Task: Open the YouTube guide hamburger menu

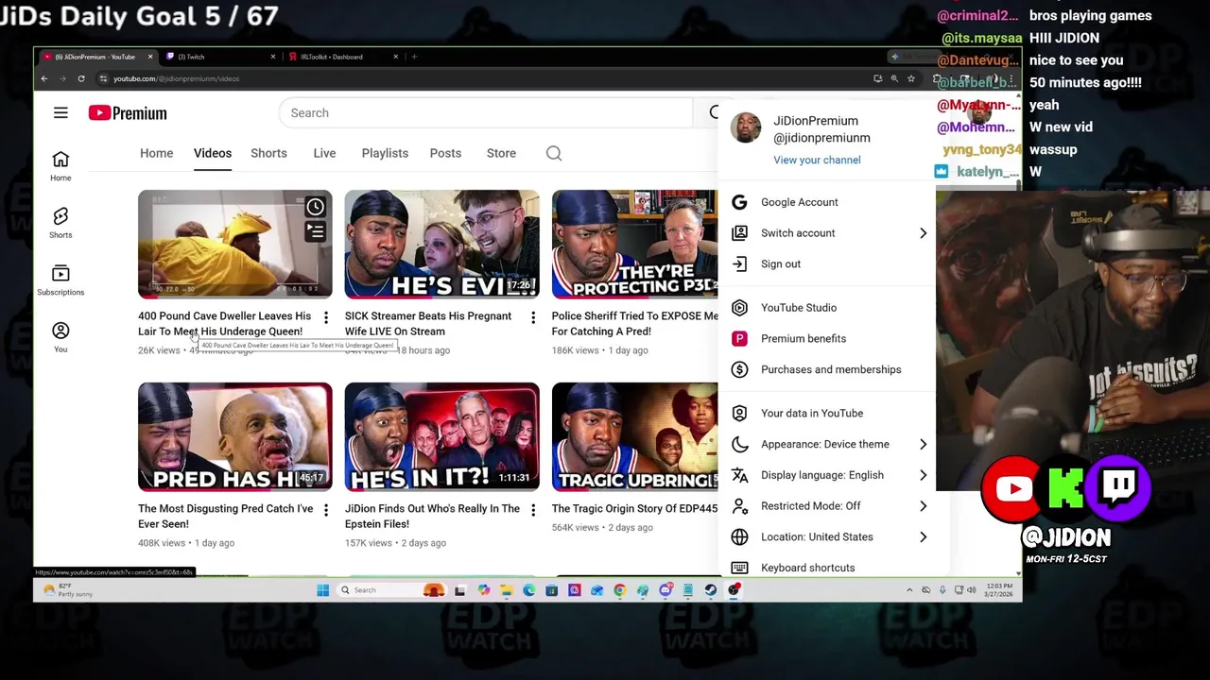Action: click(60, 113)
